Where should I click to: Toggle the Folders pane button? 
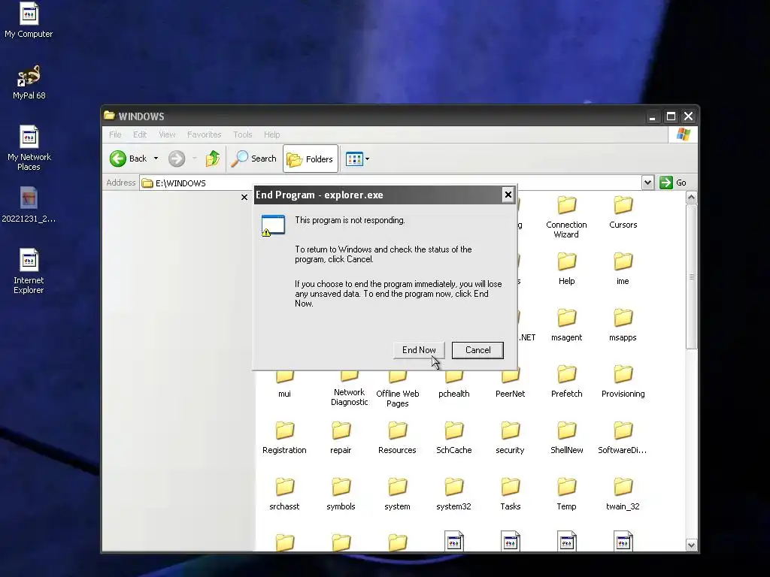tap(311, 159)
